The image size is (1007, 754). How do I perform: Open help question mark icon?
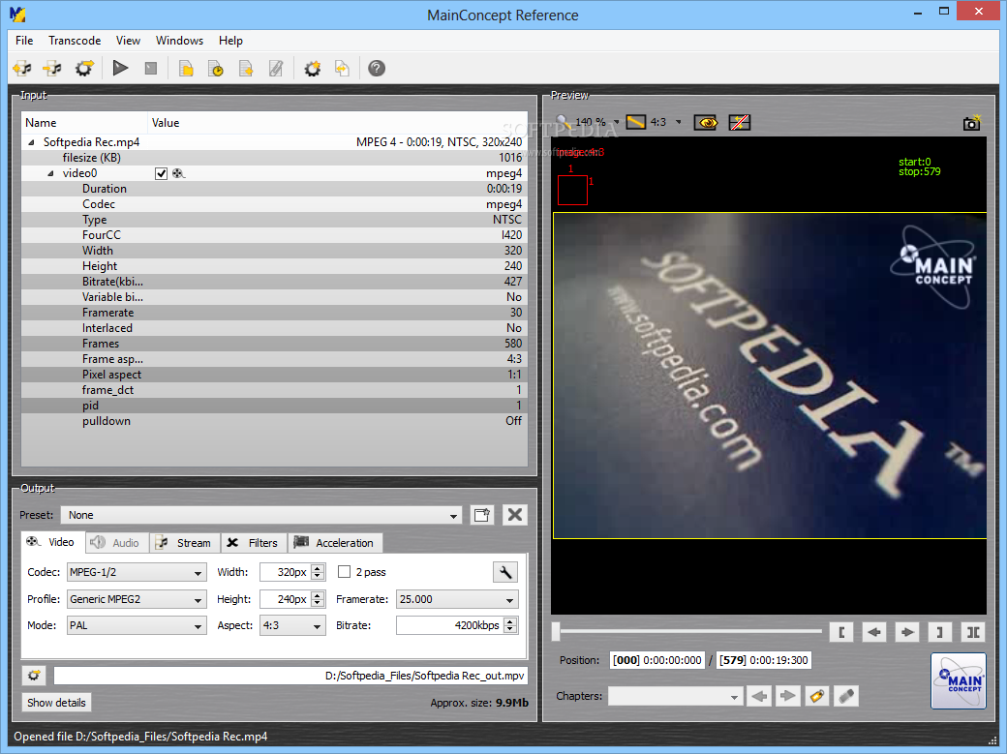pos(377,68)
